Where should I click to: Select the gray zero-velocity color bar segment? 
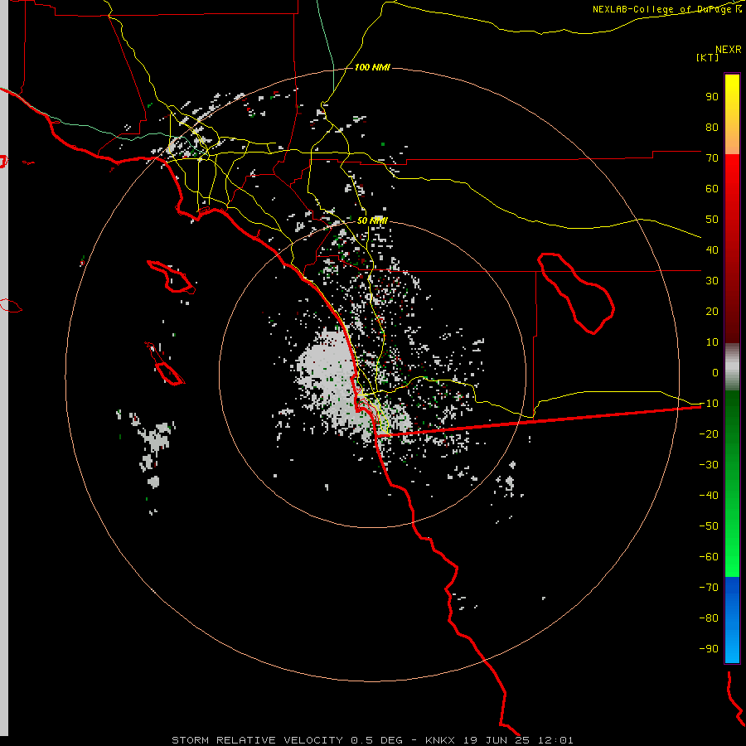(732, 367)
